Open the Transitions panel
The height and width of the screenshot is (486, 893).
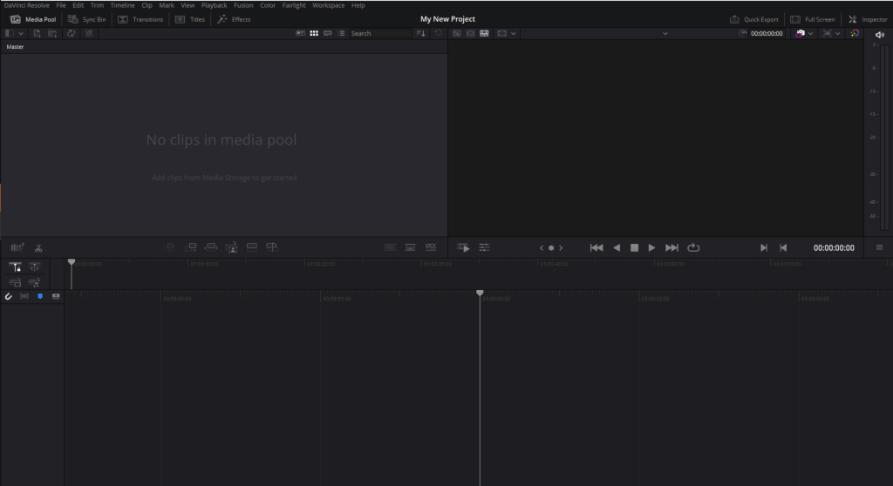pyautogui.click(x=140, y=19)
